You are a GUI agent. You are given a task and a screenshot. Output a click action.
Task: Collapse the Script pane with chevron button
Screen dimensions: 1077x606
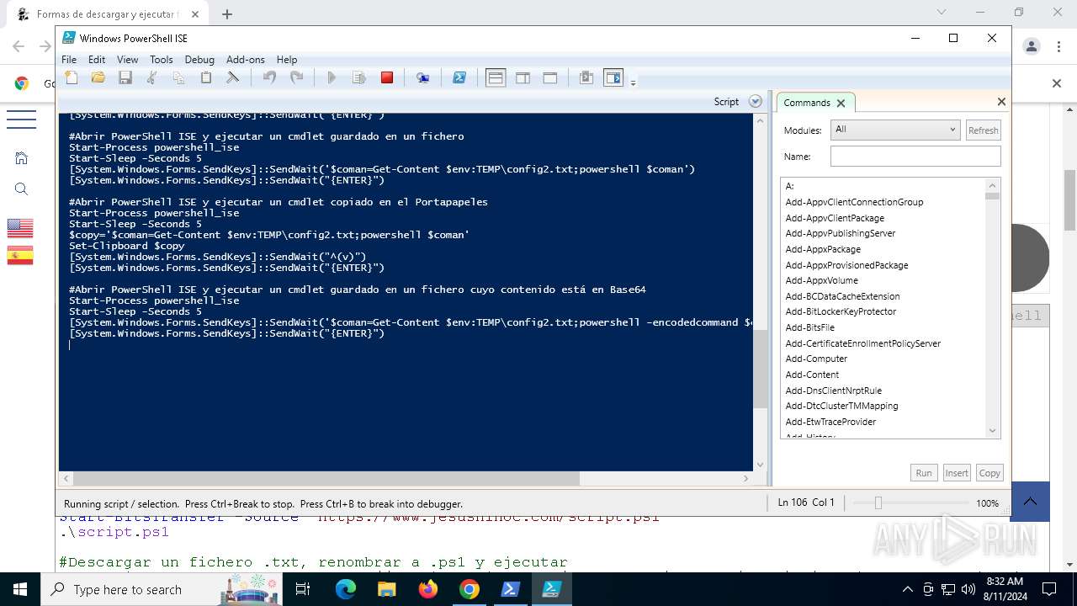[755, 102]
